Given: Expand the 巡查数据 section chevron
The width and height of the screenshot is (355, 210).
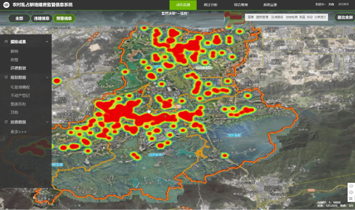Looking at the screenshot, I should tap(47, 122).
